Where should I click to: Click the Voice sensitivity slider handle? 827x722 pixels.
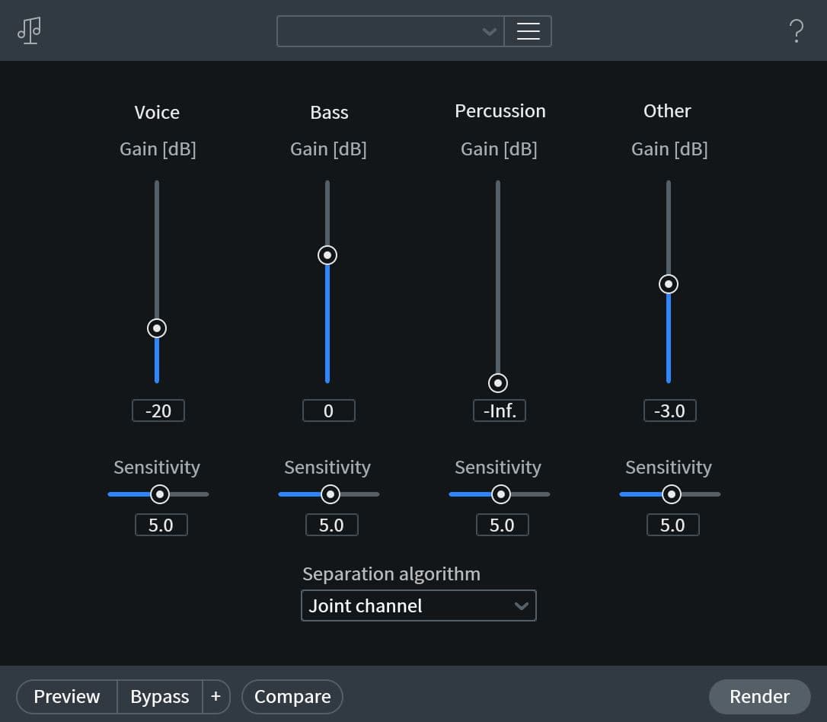click(160, 494)
